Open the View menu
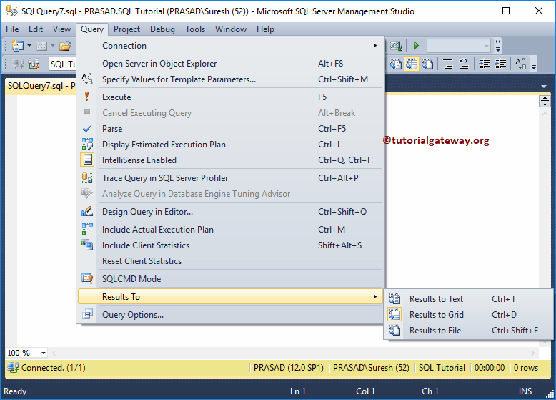The width and height of the screenshot is (556, 400). 61,29
